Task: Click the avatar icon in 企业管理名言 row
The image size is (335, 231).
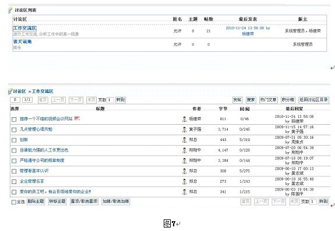Action: coord(184,182)
